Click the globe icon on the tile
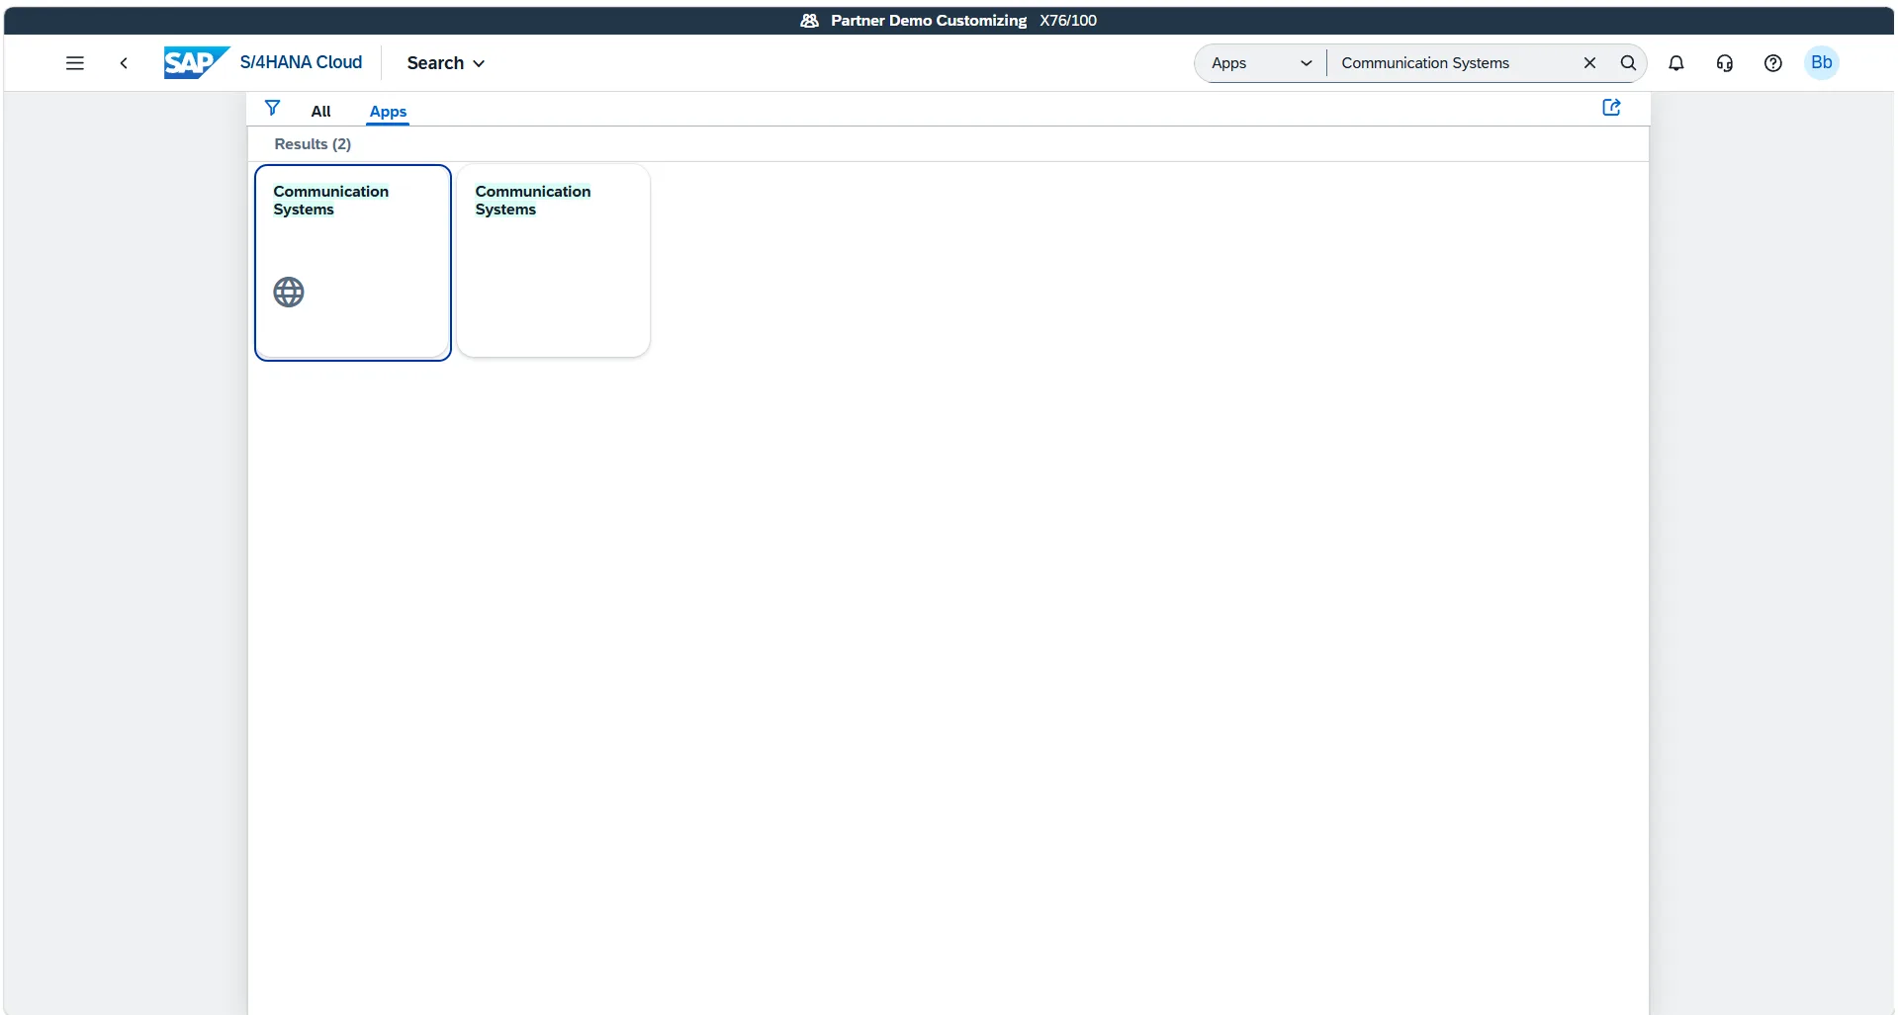The width and height of the screenshot is (1898, 1015). tap(289, 293)
